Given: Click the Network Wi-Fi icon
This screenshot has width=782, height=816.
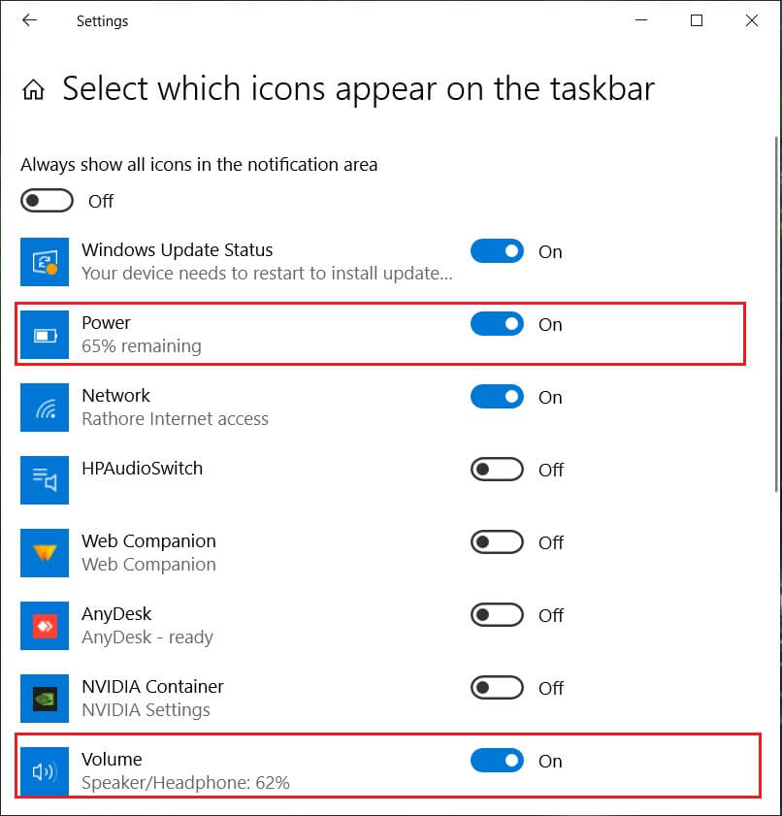Looking at the screenshot, I should click(x=45, y=408).
